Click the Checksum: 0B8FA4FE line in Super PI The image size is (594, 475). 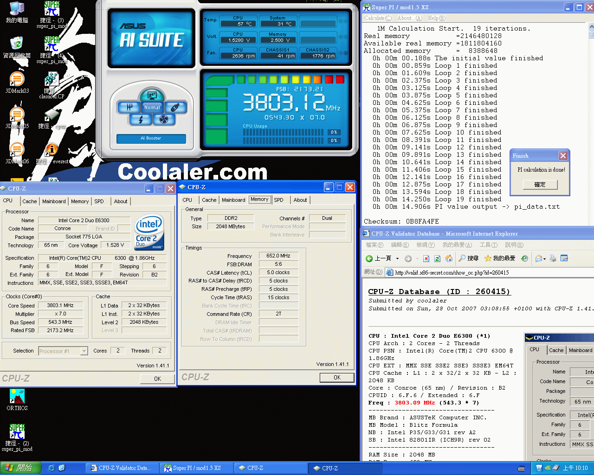pos(401,222)
